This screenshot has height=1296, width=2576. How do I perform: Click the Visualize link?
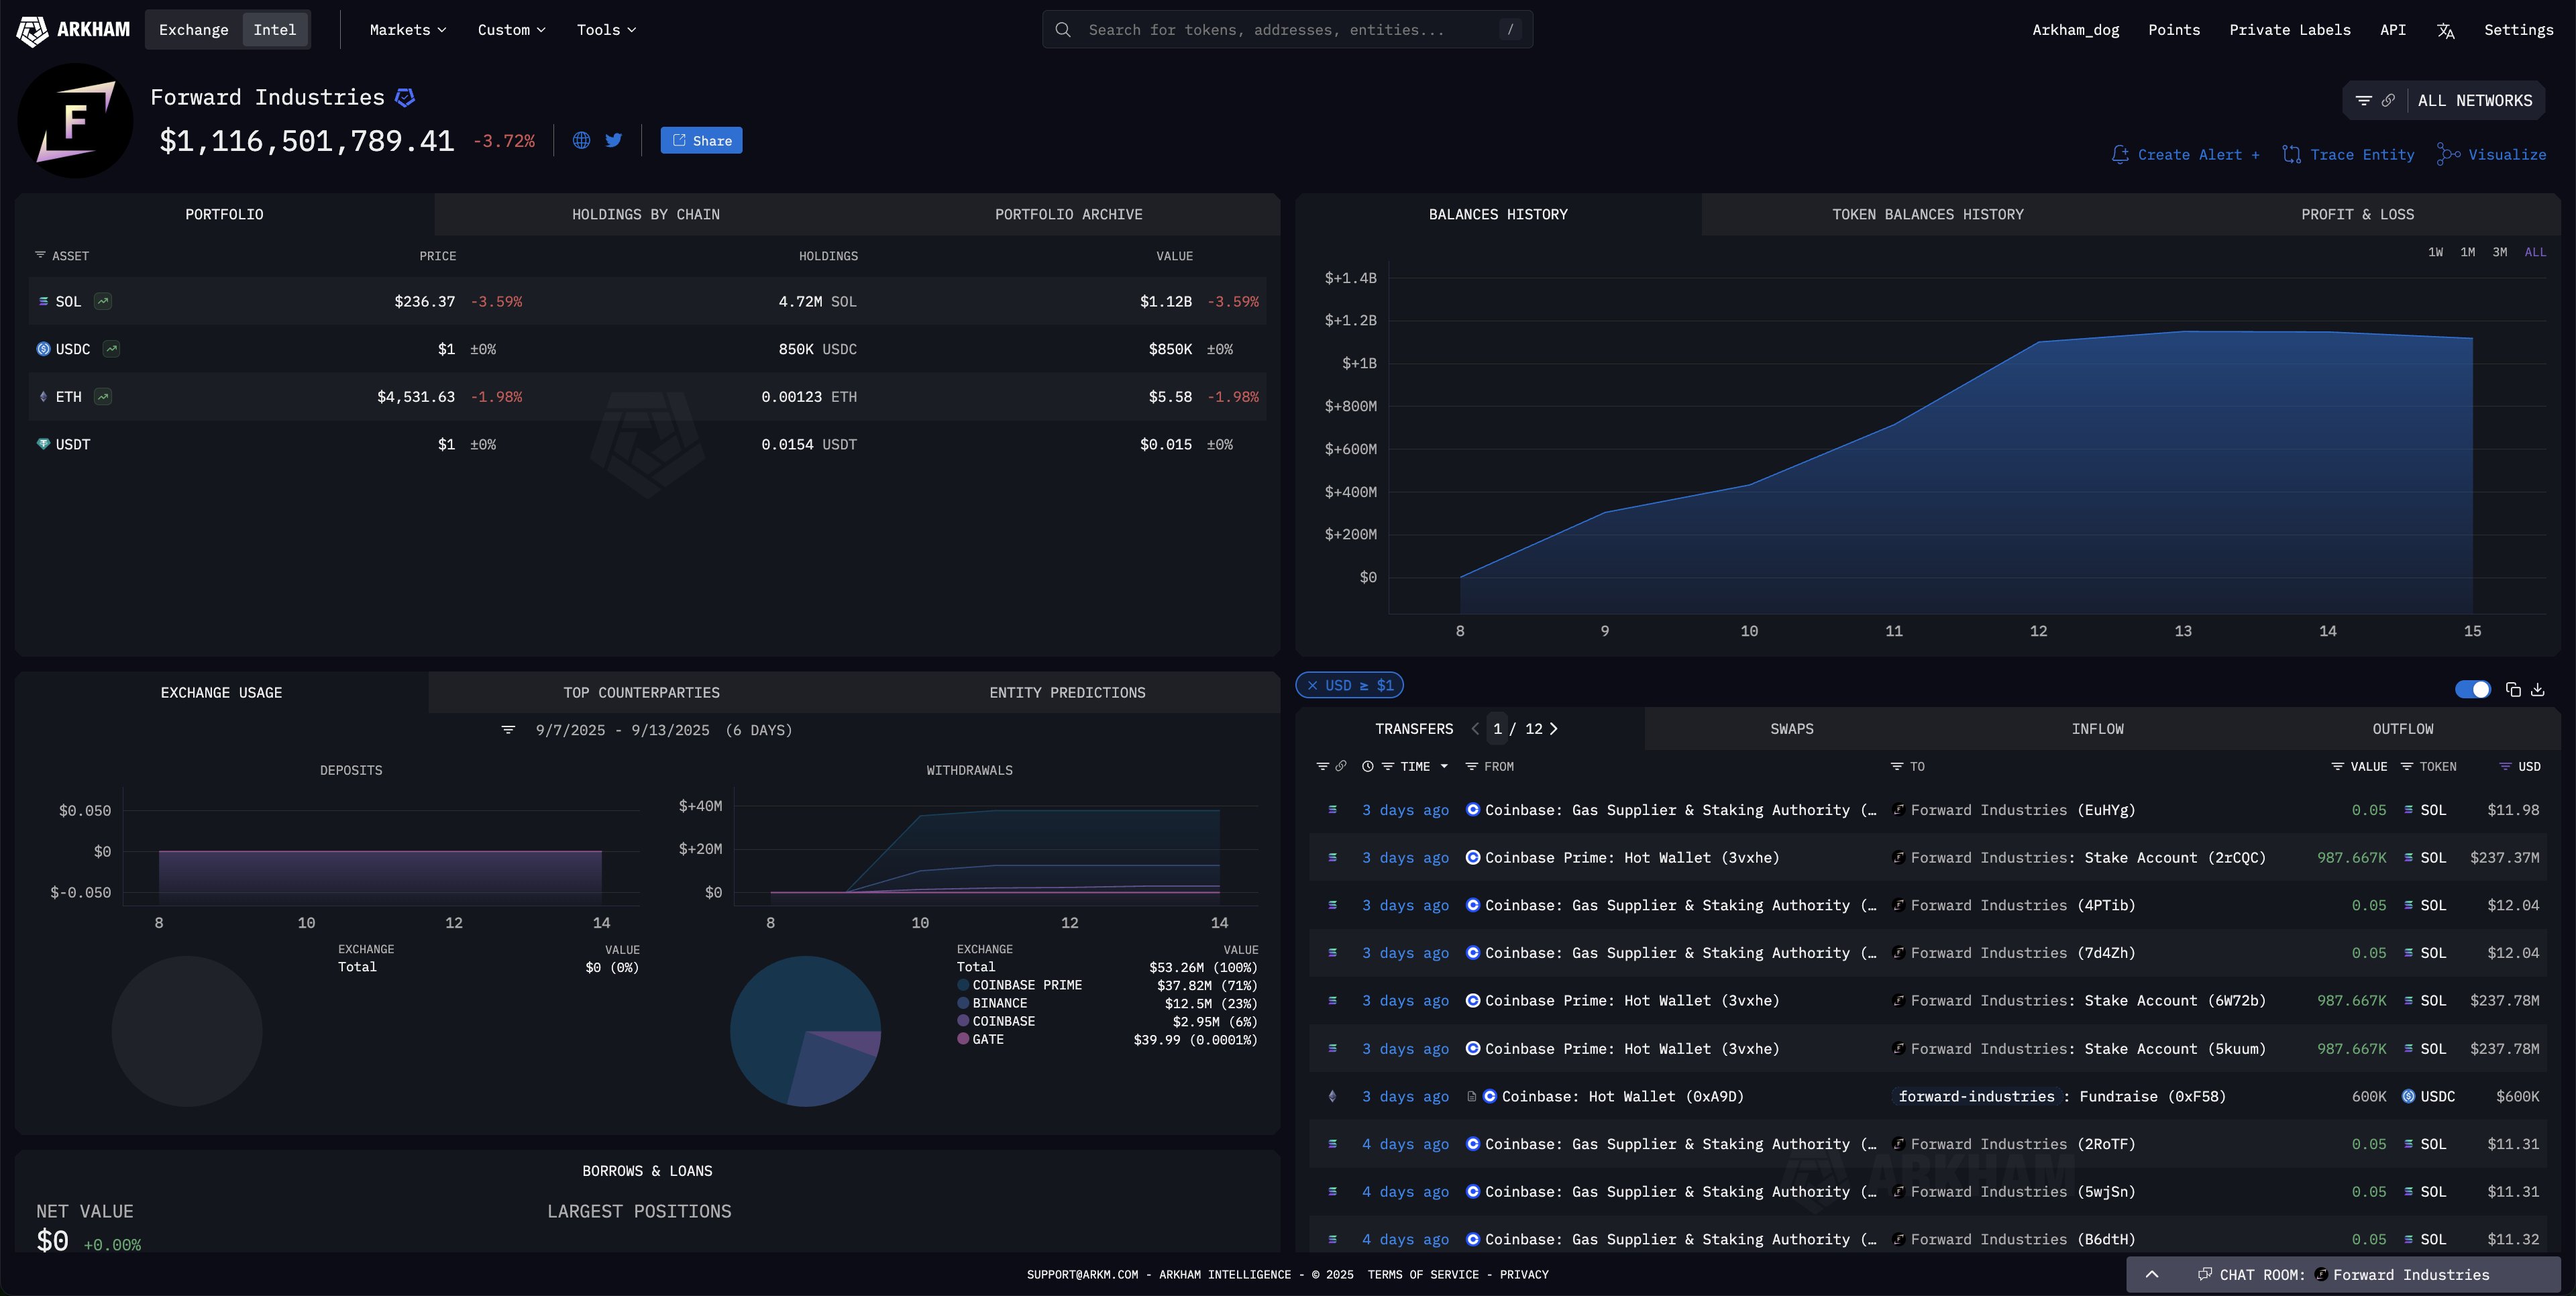tap(2491, 154)
